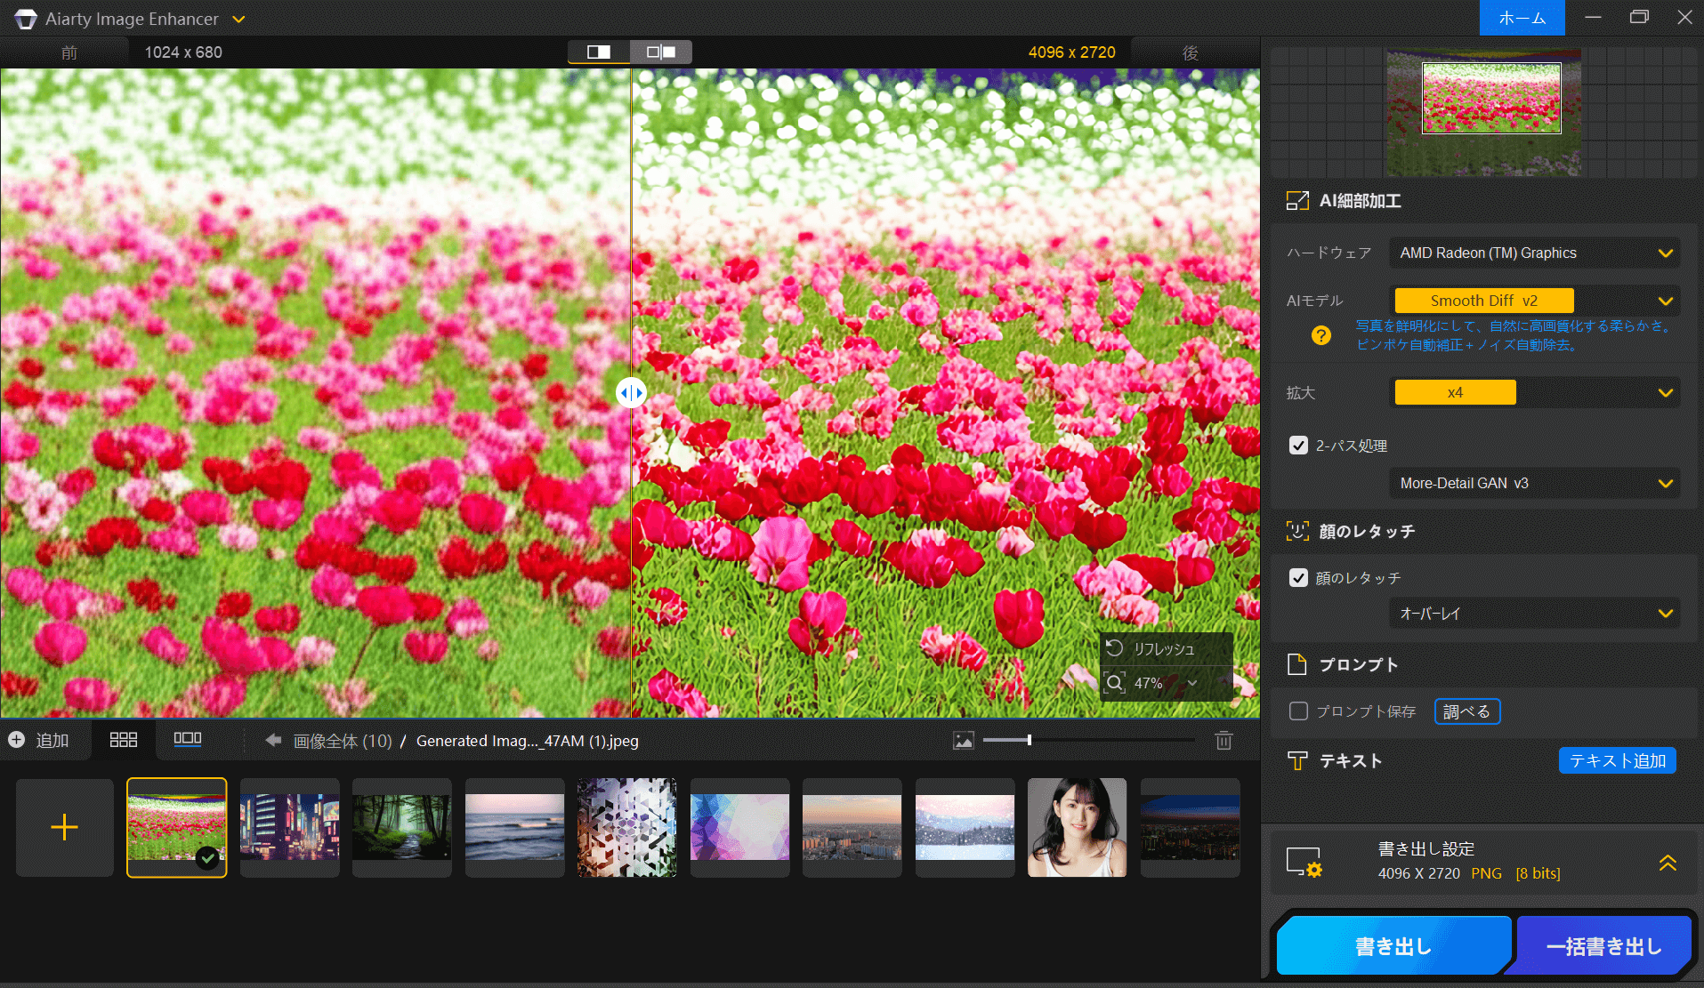Viewport: 1704px width, 988px height.
Task: Expand the 書き出し設定 panel chevron
Action: click(1668, 862)
